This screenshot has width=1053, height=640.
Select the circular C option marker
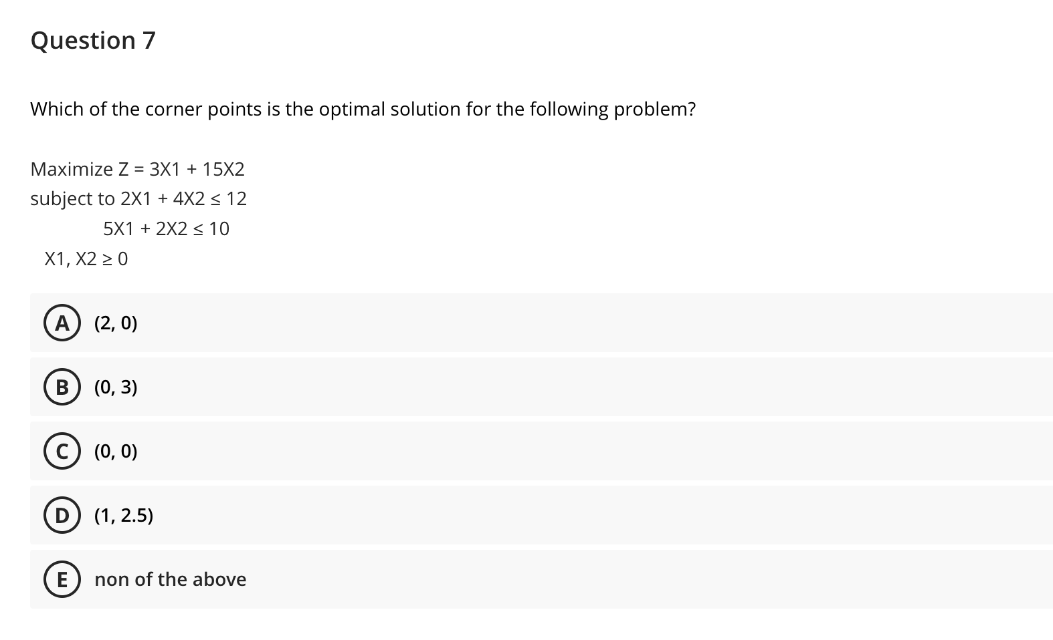click(x=61, y=452)
